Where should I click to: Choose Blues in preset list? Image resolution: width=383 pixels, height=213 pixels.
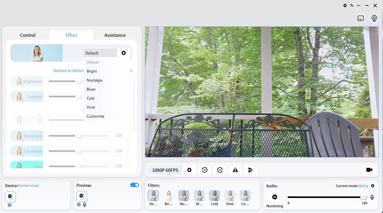point(91,89)
